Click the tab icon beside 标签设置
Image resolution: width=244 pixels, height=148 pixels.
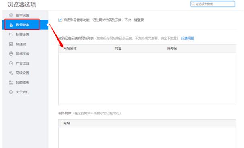click(11, 34)
